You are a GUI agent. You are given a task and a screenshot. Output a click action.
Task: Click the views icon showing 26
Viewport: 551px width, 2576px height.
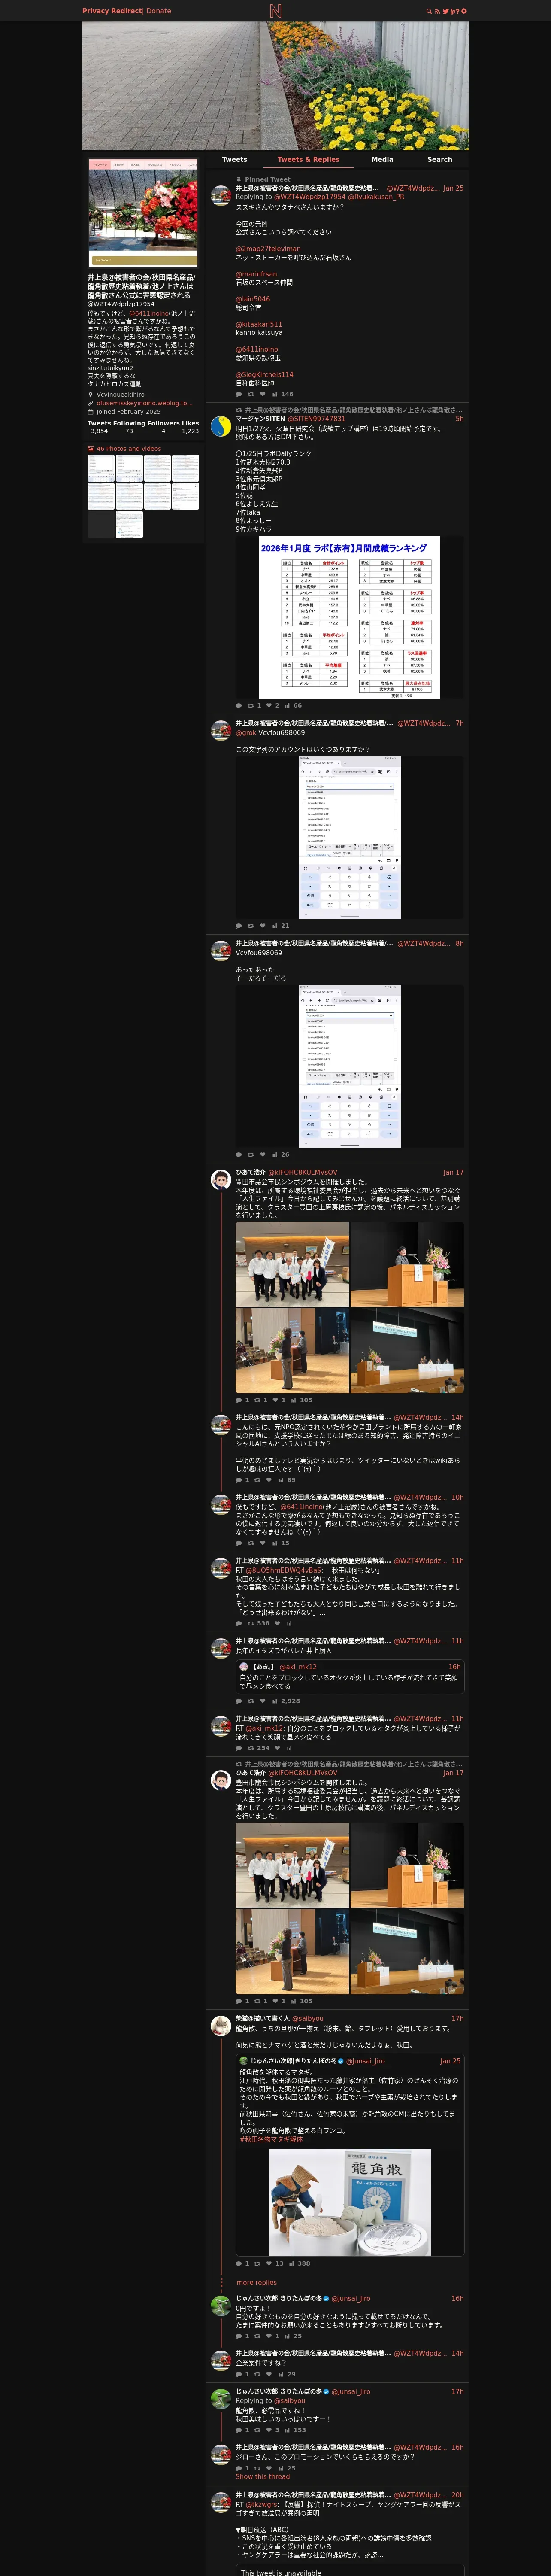click(274, 1154)
